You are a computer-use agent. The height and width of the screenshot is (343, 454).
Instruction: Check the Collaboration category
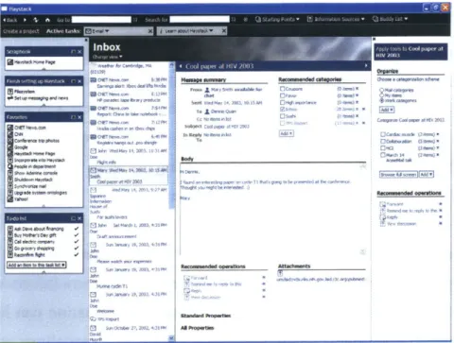click(383, 142)
